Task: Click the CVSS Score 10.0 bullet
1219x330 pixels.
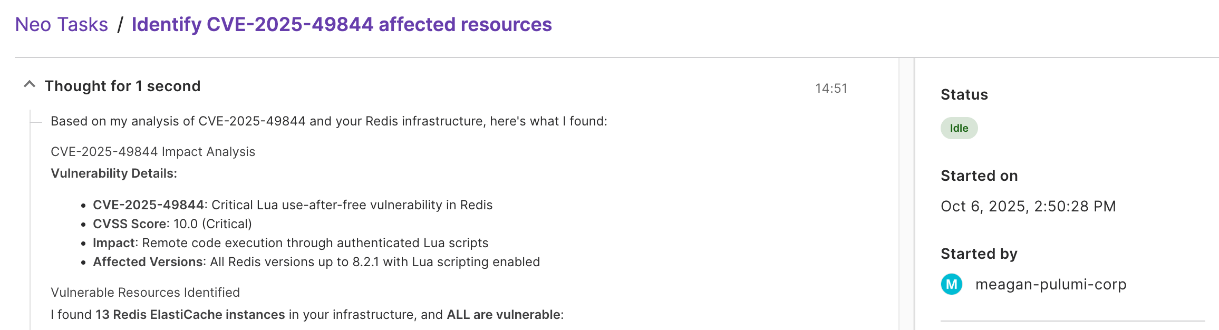Action: click(x=172, y=224)
